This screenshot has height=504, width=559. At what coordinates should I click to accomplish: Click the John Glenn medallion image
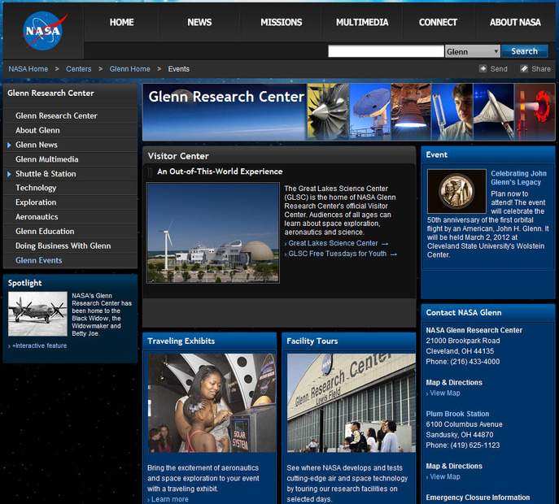(x=456, y=191)
